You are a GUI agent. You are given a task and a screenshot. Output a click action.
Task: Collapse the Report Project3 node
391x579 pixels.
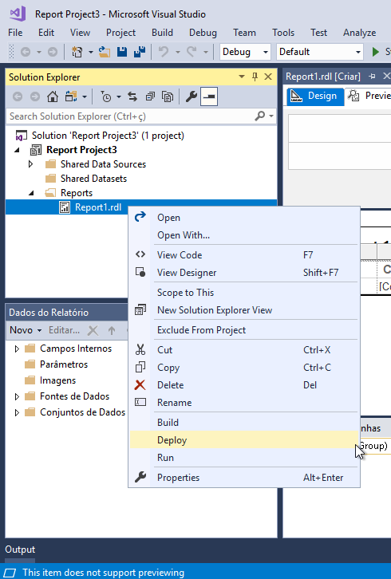pos(17,150)
